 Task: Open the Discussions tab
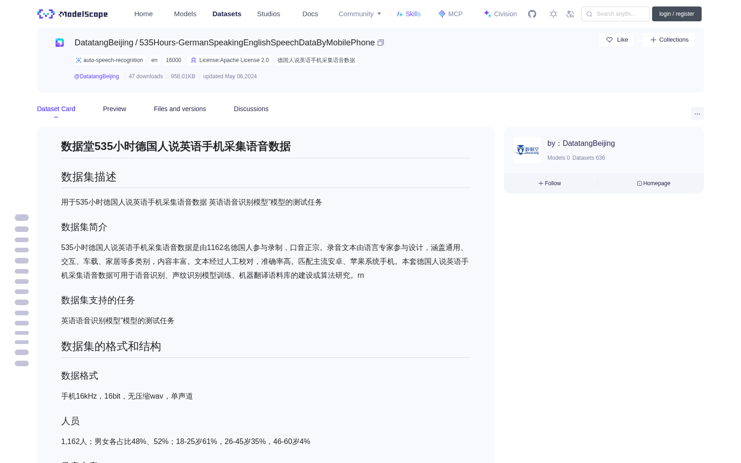[251, 109]
